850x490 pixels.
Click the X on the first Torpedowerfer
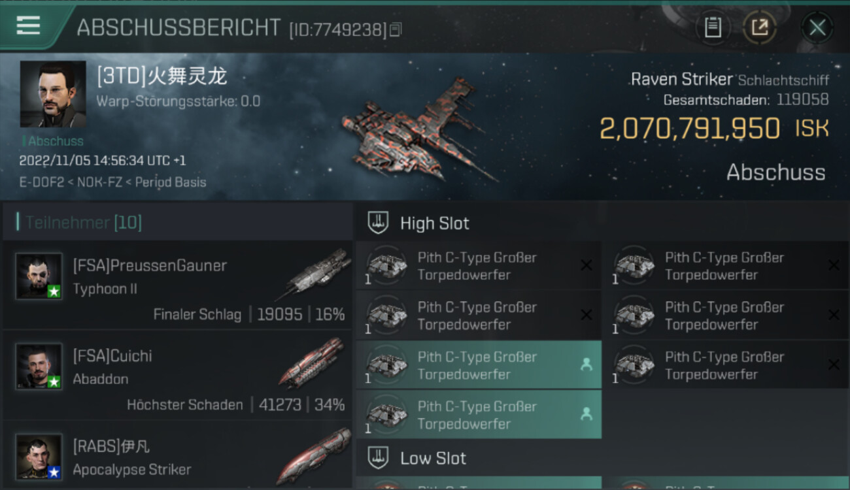click(x=586, y=265)
